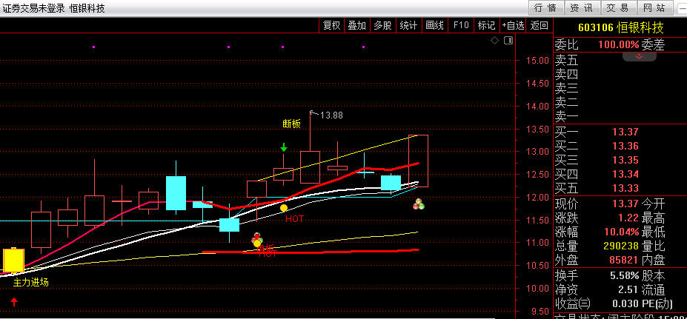This screenshot has height=319, width=687.
Task: Click the 13.88 high price marker
Action: (331, 115)
